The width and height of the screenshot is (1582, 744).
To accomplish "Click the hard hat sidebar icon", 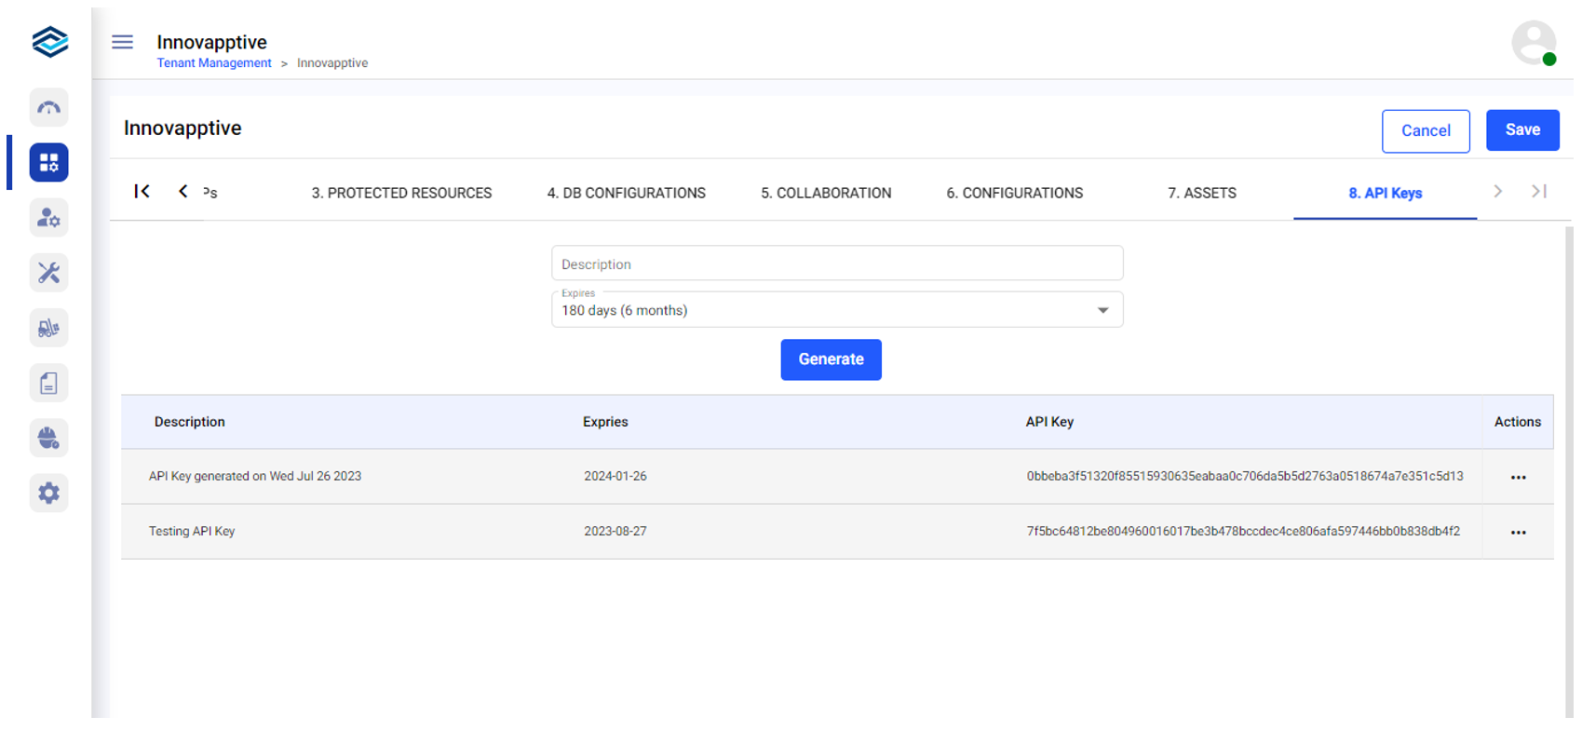I will click(48, 438).
